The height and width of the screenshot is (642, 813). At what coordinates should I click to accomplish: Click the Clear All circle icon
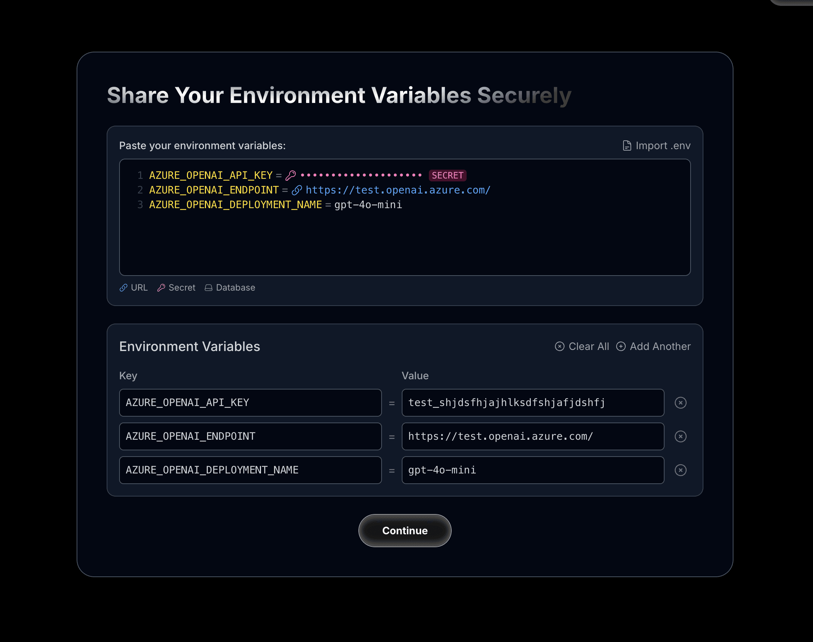[x=560, y=346]
